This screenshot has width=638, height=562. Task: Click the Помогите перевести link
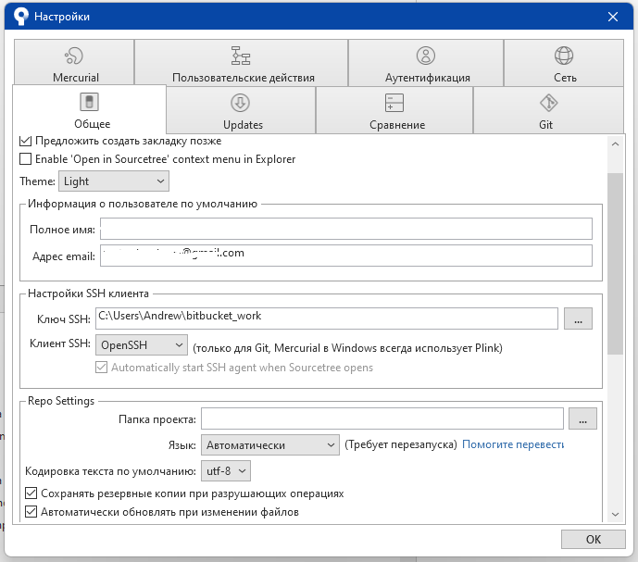tap(513, 444)
